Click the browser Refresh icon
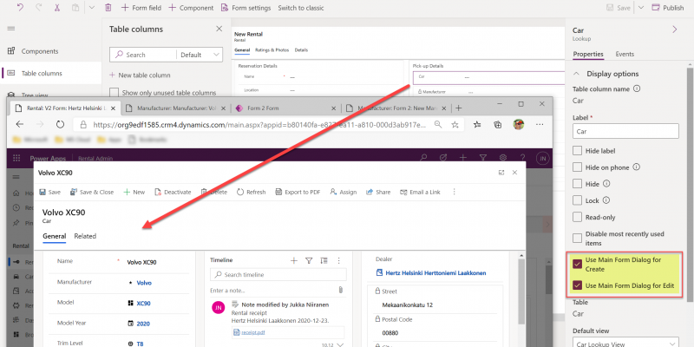The image size is (694, 347). click(x=60, y=124)
